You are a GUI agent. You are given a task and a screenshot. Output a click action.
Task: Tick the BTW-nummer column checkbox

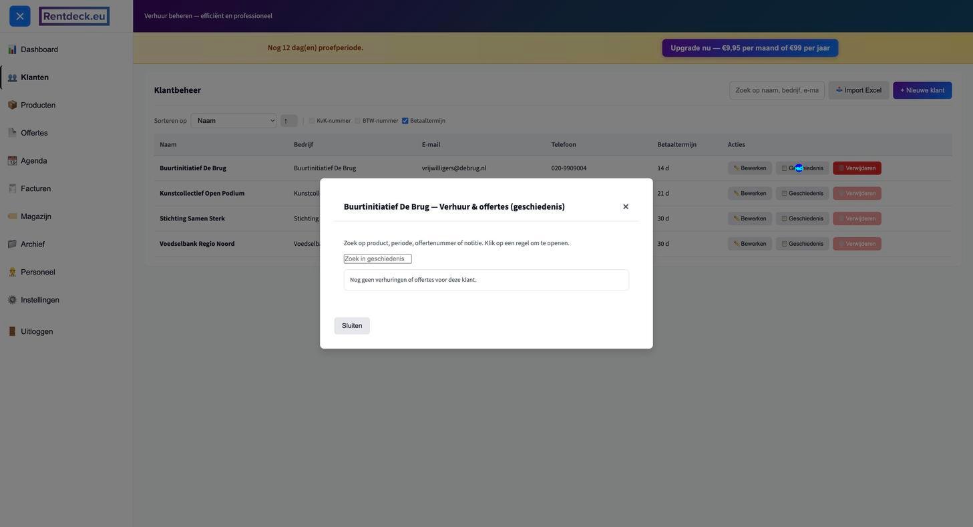[358, 121]
